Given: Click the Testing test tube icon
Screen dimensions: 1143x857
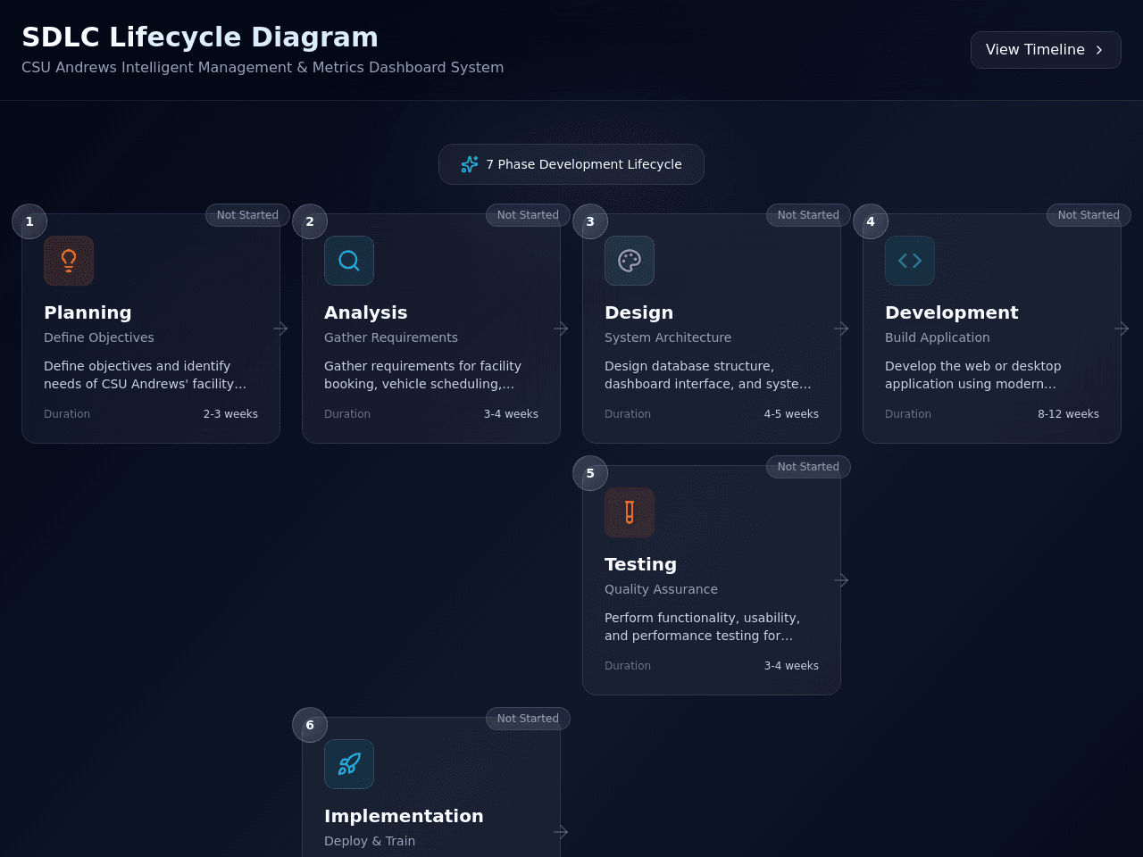Looking at the screenshot, I should pos(630,512).
